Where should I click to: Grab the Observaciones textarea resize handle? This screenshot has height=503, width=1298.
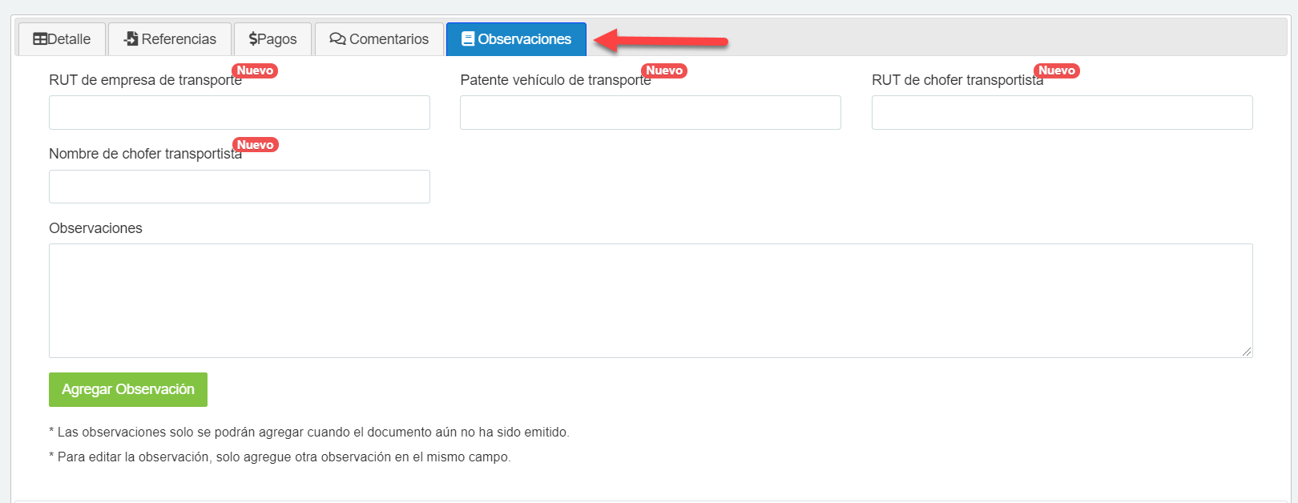point(1247,352)
